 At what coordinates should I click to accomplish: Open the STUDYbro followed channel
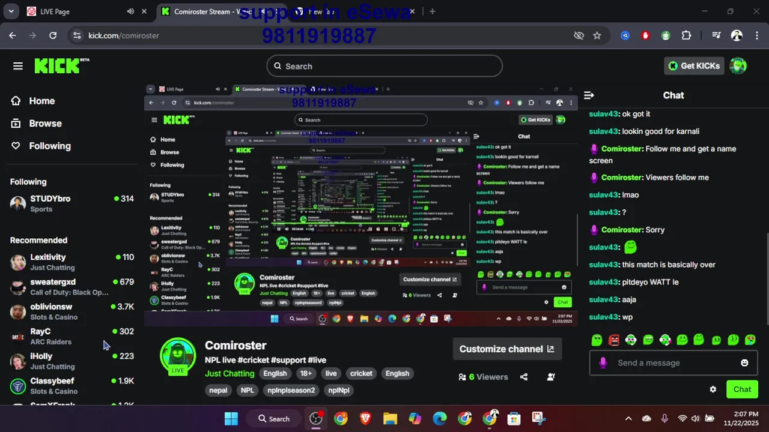(x=72, y=203)
